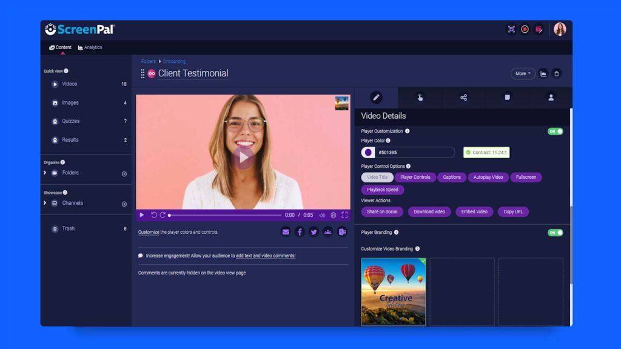
Task: Open the More dropdown menu
Action: point(522,73)
